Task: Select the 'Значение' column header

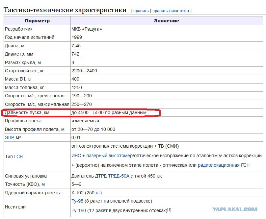Action: [x=167, y=21]
